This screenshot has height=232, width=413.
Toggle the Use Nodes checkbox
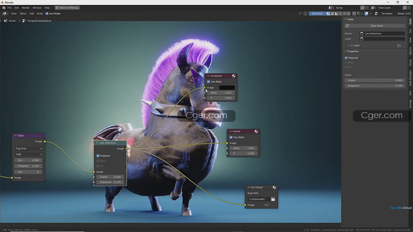pyautogui.click(x=47, y=14)
